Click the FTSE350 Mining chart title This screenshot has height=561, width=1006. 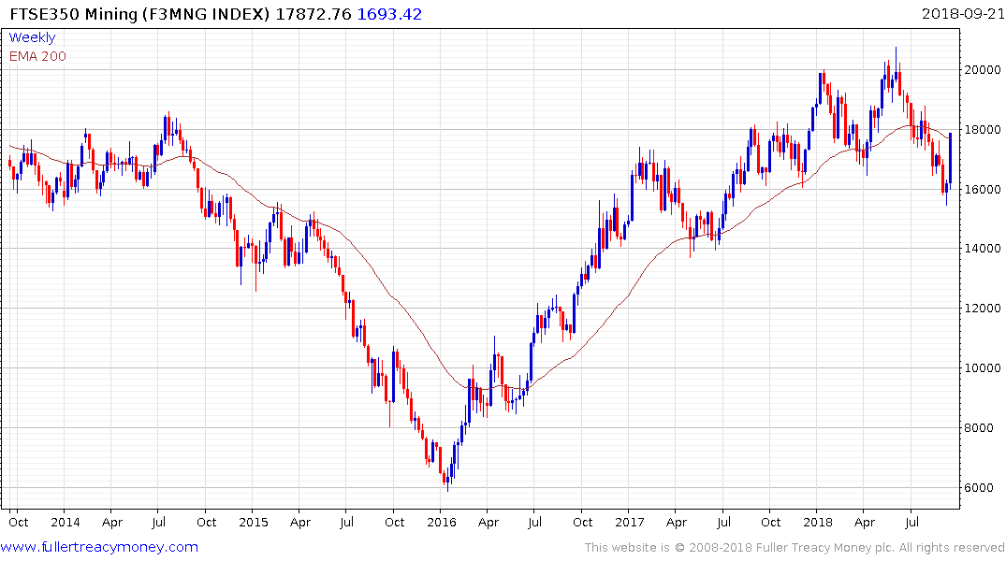(x=131, y=14)
